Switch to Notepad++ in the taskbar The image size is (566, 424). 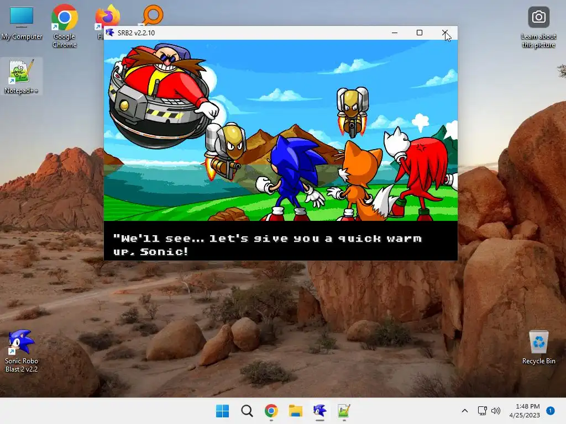(x=344, y=411)
